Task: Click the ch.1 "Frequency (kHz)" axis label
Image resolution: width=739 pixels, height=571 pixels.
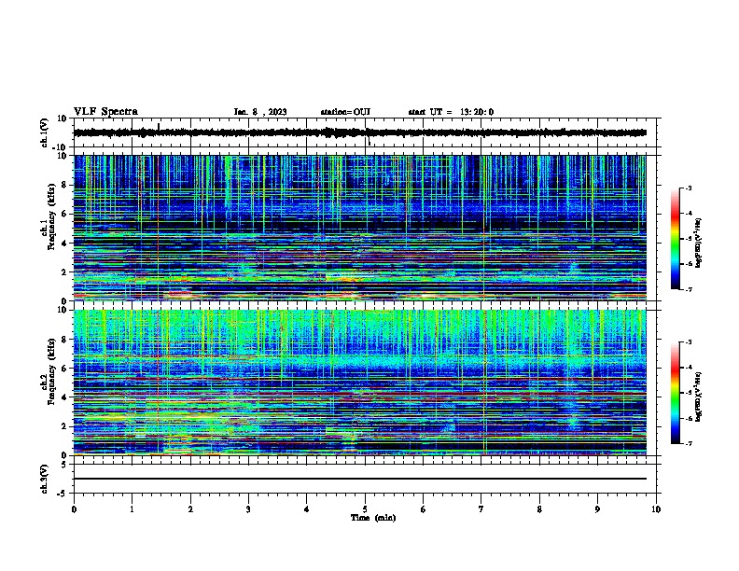Action: point(51,217)
